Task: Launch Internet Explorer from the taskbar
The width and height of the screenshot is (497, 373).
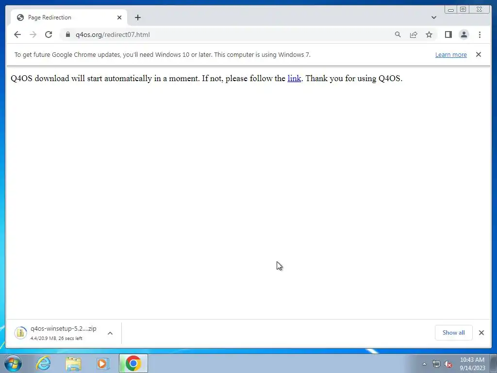Action: click(43, 363)
